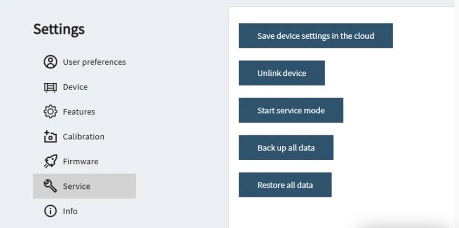This screenshot has height=228, width=459.
Task: Select the Service menu label
Action: pos(77,186)
